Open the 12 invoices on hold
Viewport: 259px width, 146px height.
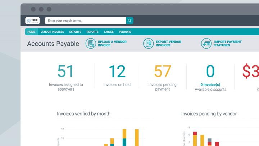coord(117,71)
